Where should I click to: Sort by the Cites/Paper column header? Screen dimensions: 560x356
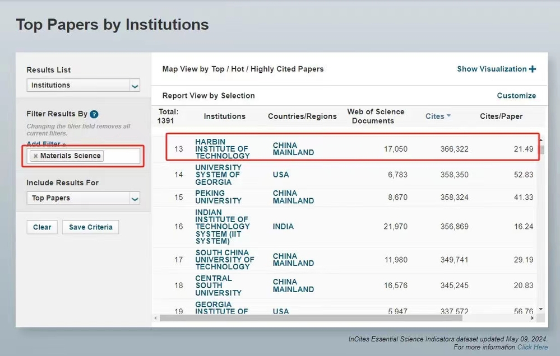(501, 116)
